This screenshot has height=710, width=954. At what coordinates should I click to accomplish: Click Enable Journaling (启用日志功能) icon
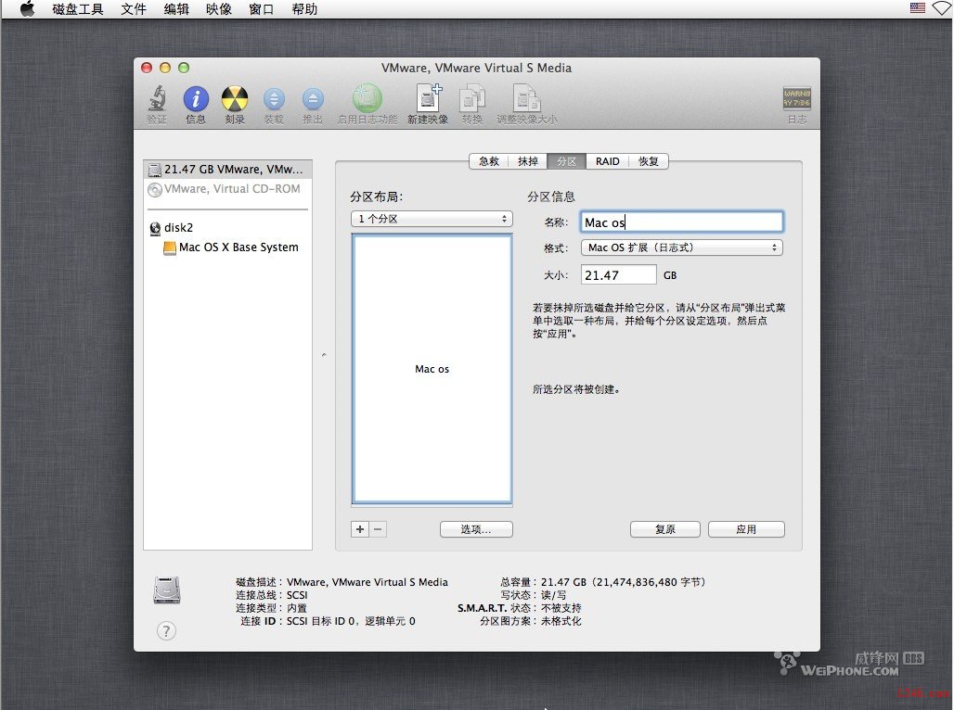pyautogui.click(x=367, y=98)
